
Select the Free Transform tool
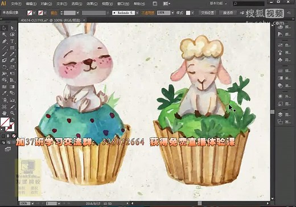coord(12,73)
